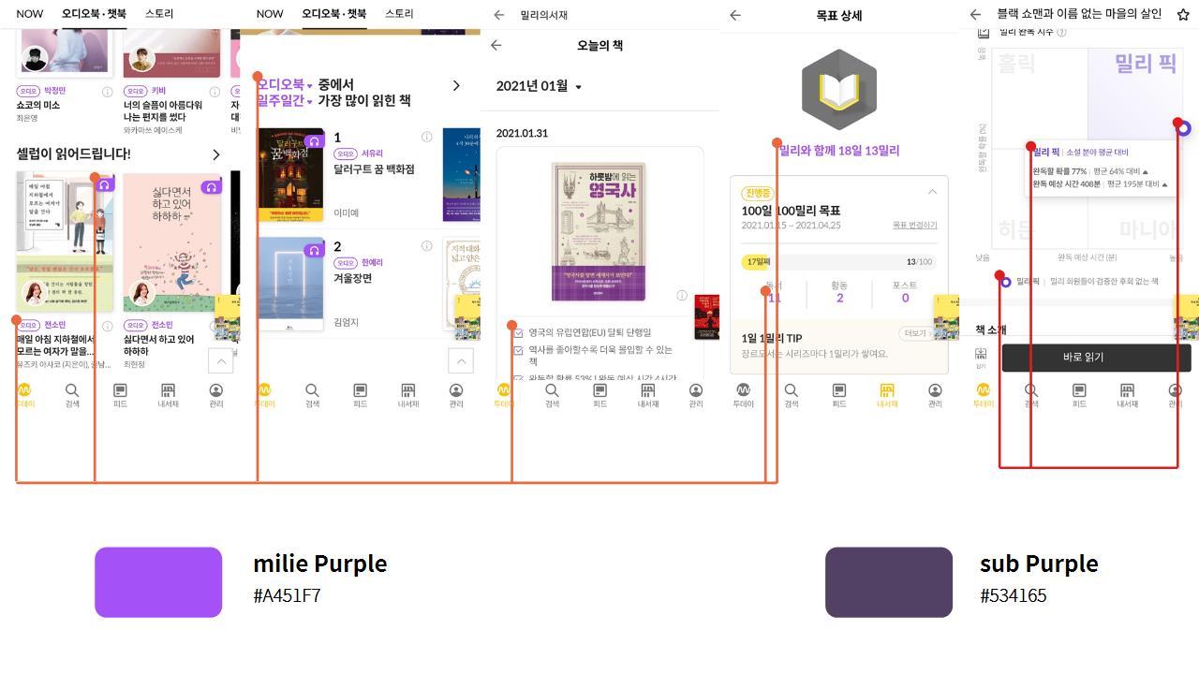Select 오디오북·챗북 tab on the 가장 많이 읽힌 책 screen
Screen dimensions: 1199x674
click(333, 14)
